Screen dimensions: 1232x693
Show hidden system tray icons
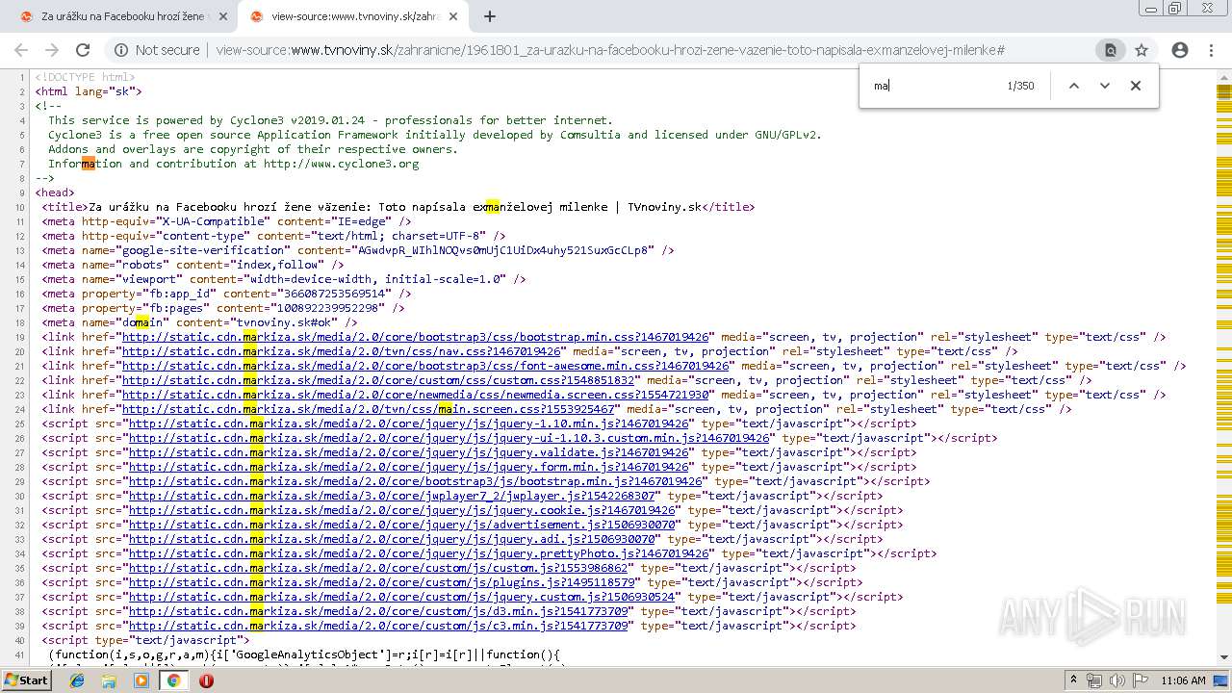click(1075, 680)
